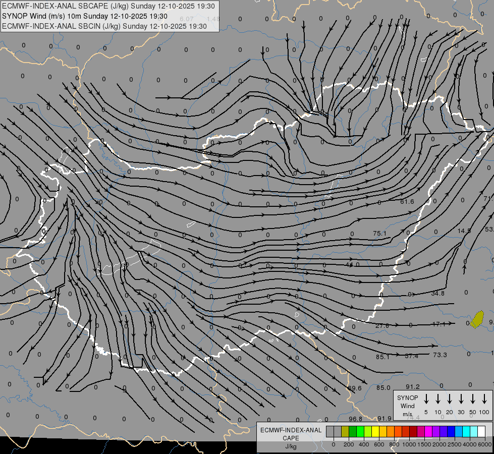The width and height of the screenshot is (494, 454).
Task: Click the 73.3 value on the map
Action: pos(440,355)
